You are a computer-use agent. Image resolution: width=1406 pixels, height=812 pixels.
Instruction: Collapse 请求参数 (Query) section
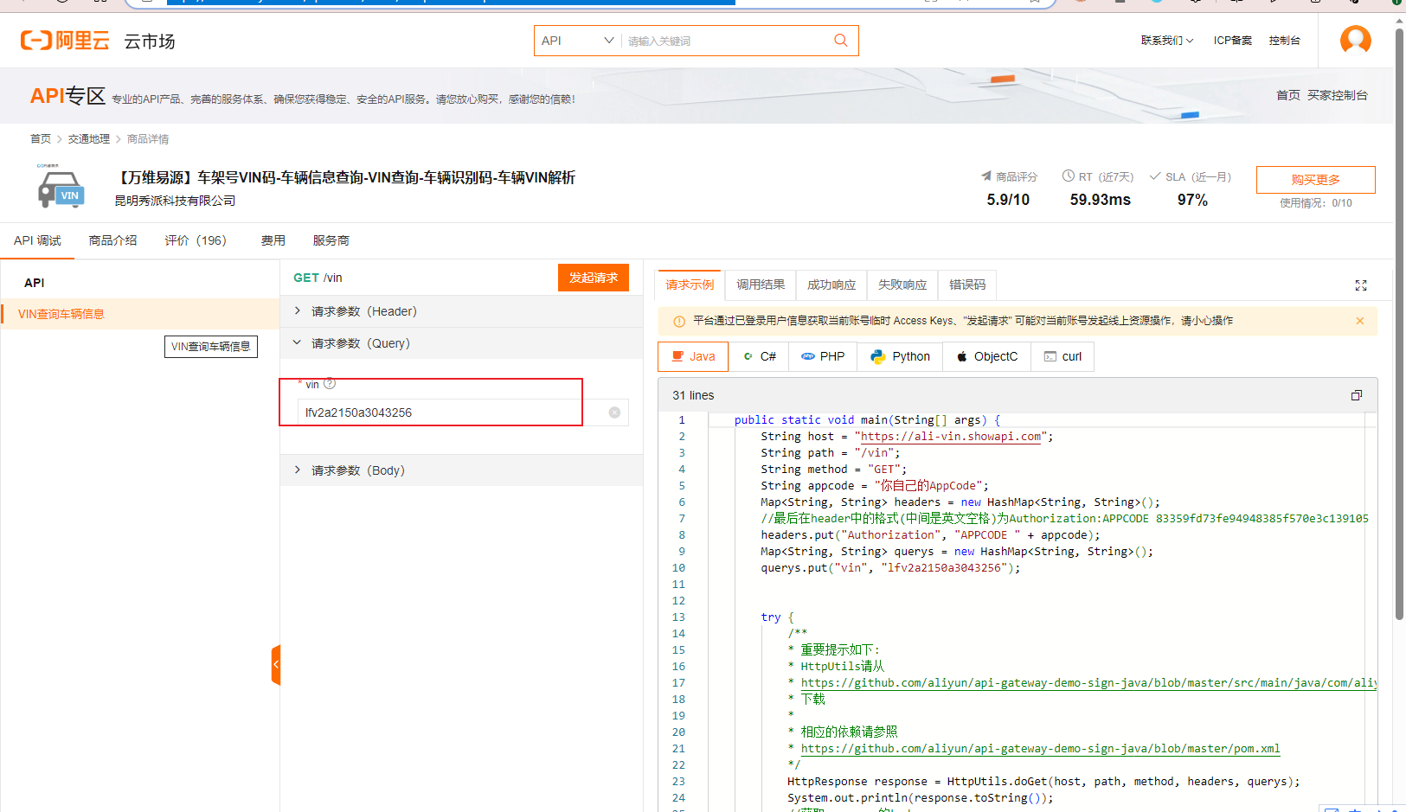point(461,343)
